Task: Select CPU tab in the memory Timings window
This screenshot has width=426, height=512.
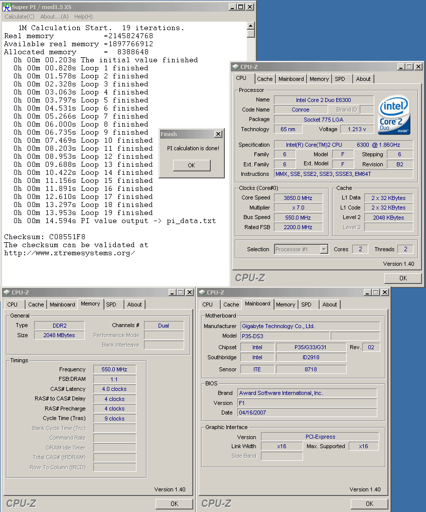Action: (x=13, y=304)
